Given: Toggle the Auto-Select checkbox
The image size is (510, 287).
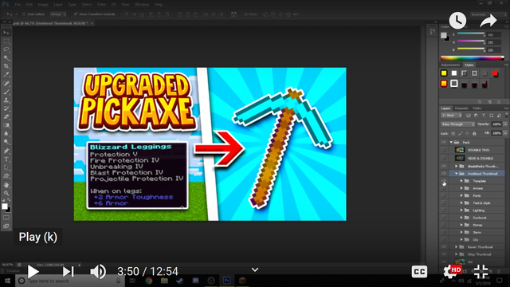Looking at the screenshot, I should [24, 14].
